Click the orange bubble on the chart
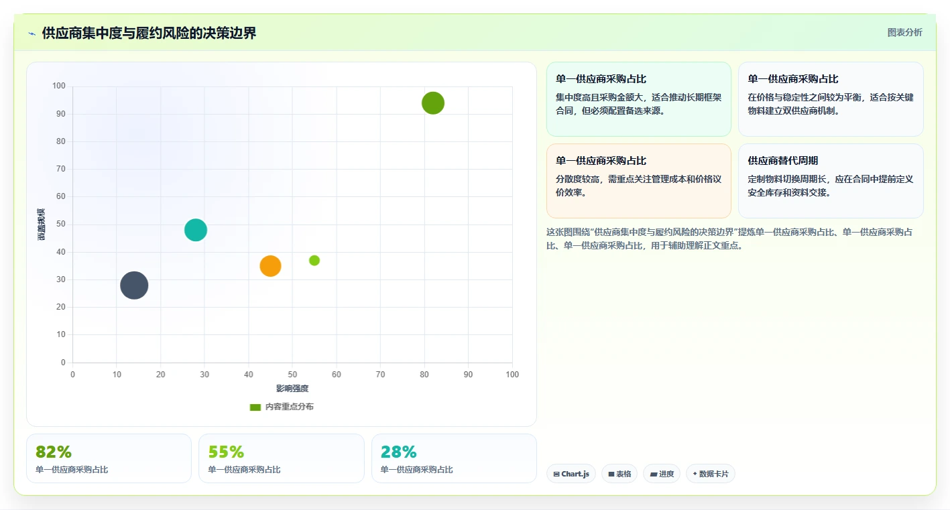Screen dimensions: 950x510 (x=270, y=266)
